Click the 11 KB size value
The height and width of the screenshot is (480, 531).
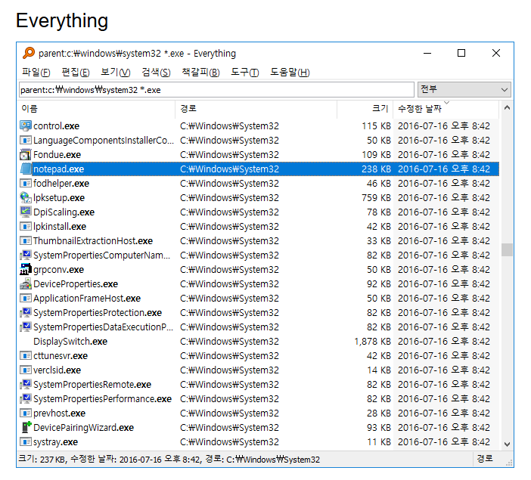pos(379,441)
